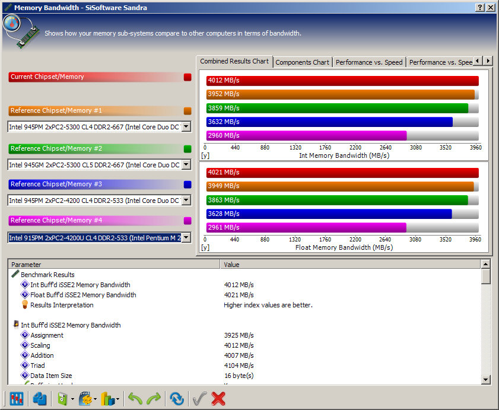Select the Results Interpretation row
Image resolution: width=499 pixels, height=410 pixels.
coord(244,305)
